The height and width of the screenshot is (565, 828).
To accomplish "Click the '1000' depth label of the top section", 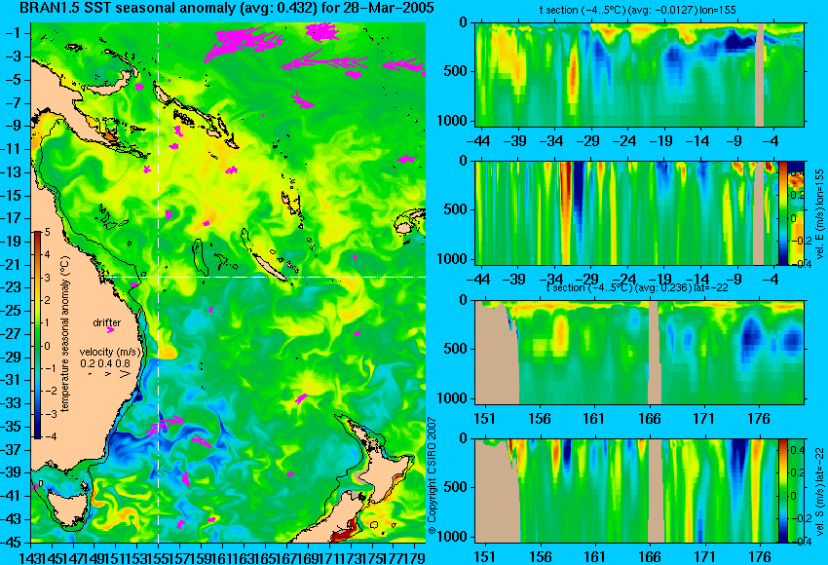I will coord(452,121).
